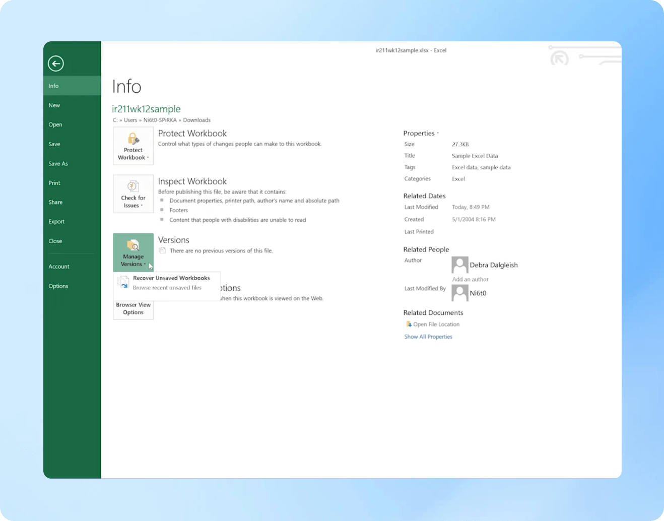Click Add an author

tap(470, 279)
